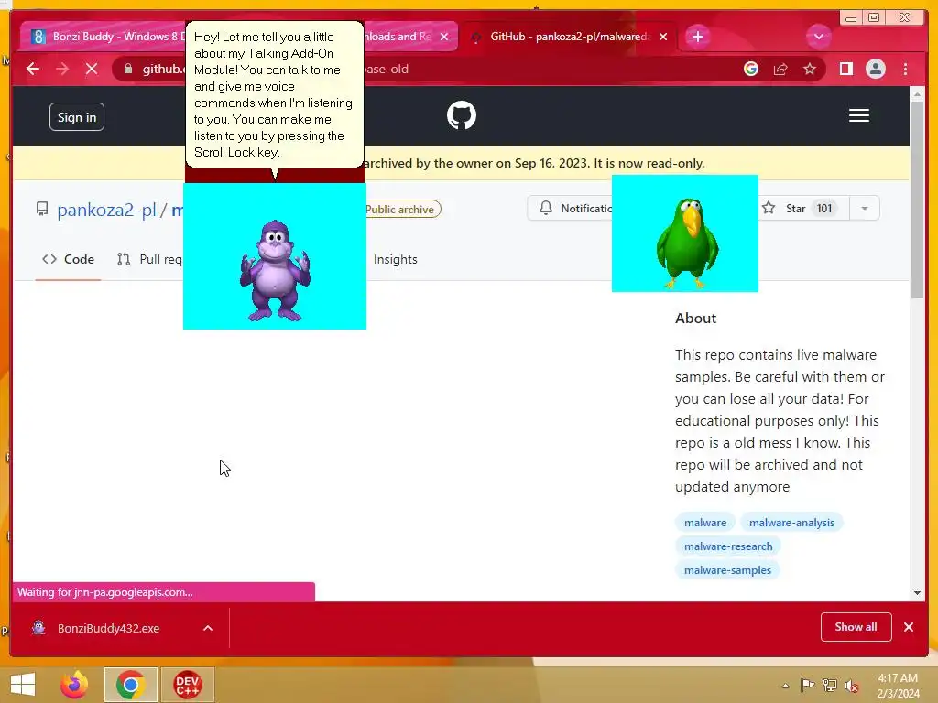
Task: Open the Action Center flag icon
Action: click(807, 686)
